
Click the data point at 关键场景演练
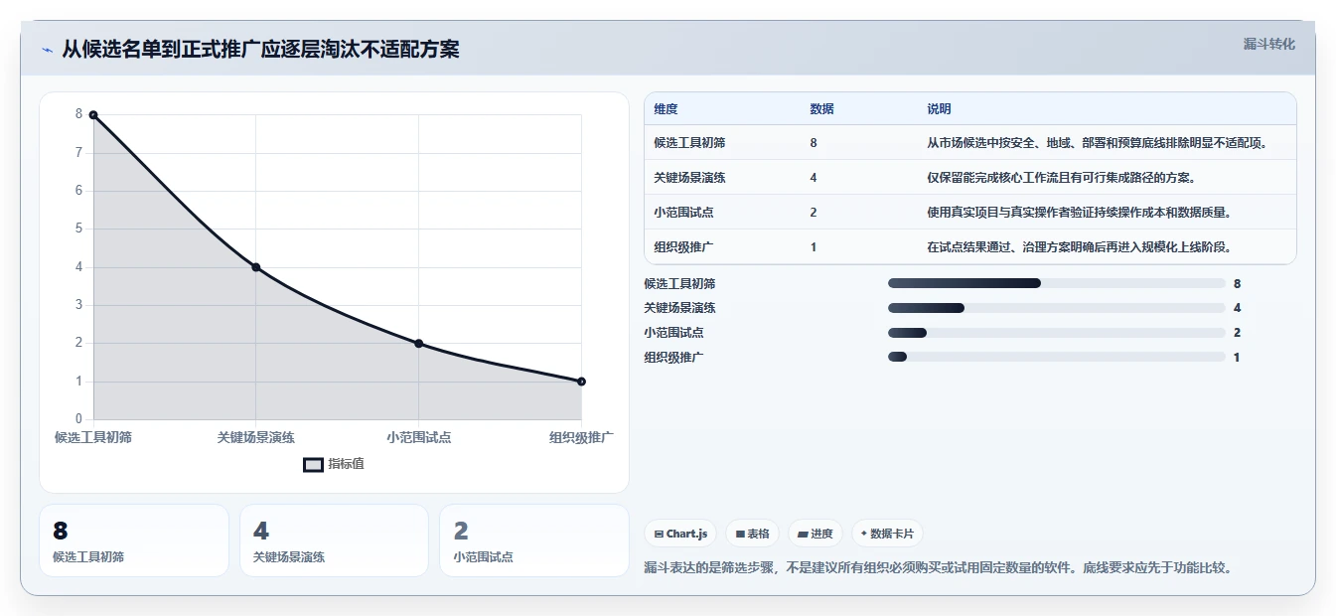pyautogui.click(x=256, y=267)
